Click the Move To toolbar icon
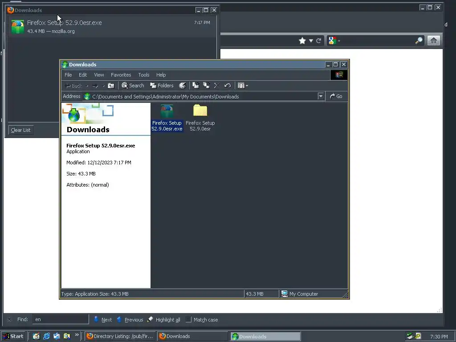 tap(196, 85)
